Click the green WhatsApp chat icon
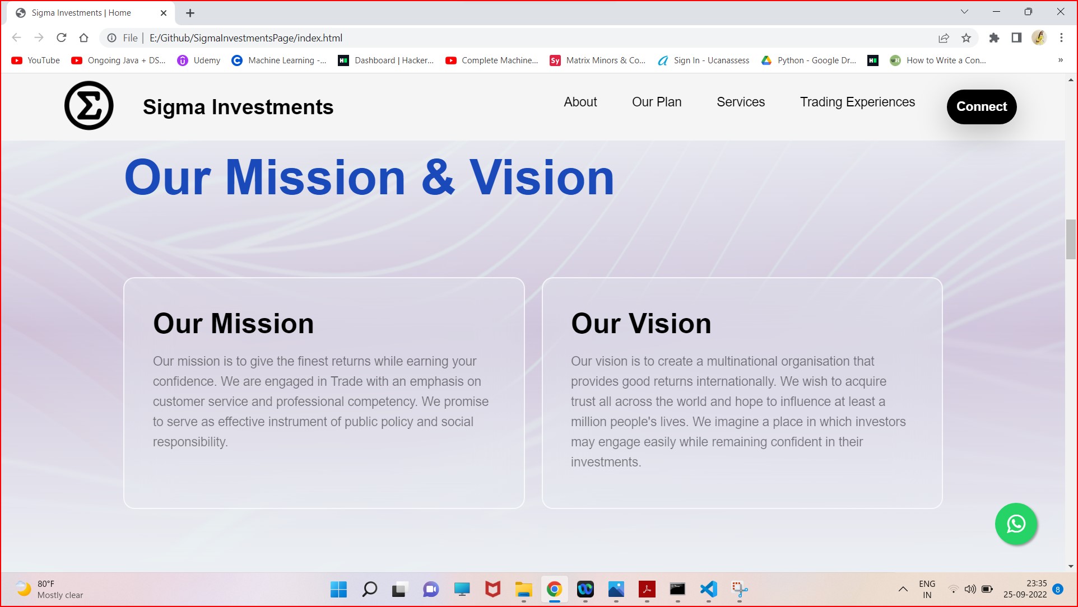This screenshot has width=1078, height=607. point(1016,524)
